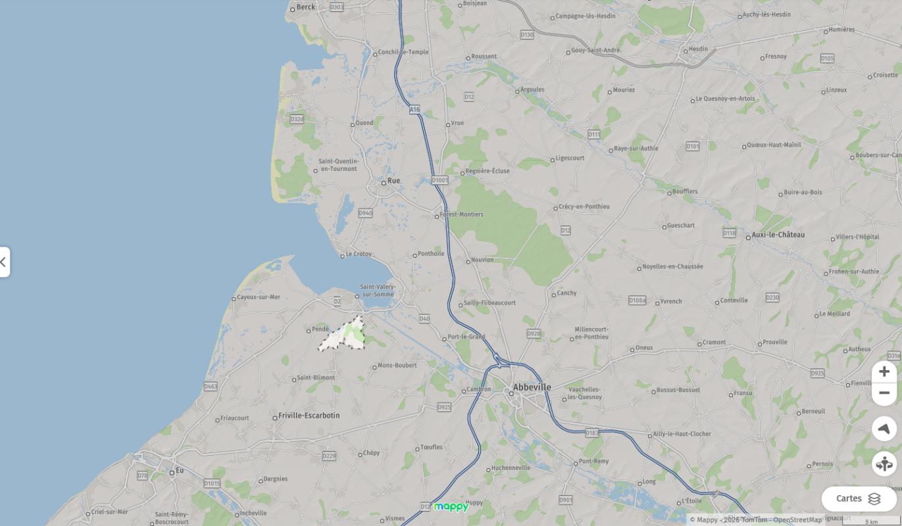902x526 pixels.
Task: Select the Friville-Escarbotin town label
Action: click(309, 416)
